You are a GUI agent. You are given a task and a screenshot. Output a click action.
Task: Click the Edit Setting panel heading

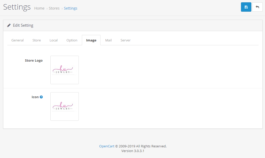coord(23,25)
